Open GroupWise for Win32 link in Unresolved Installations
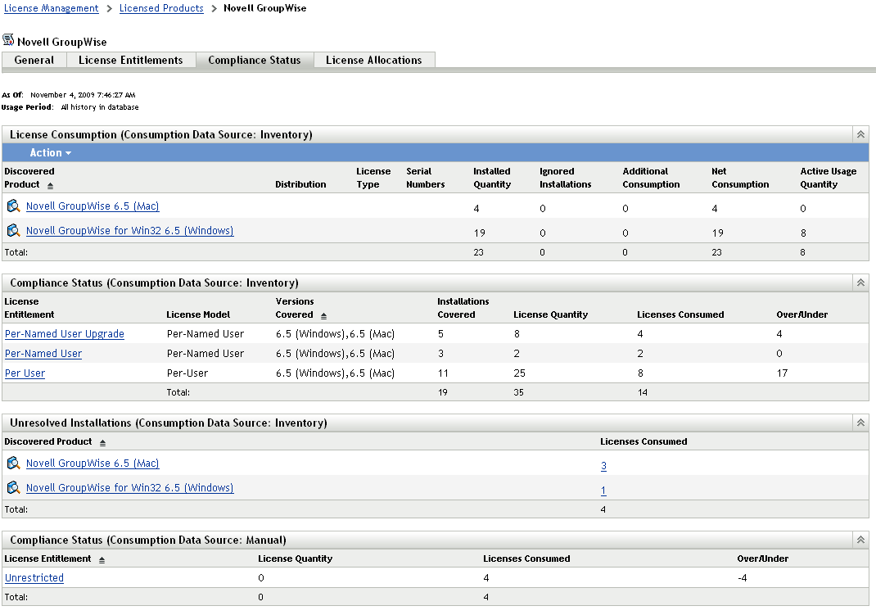This screenshot has width=876, height=615. click(x=129, y=487)
